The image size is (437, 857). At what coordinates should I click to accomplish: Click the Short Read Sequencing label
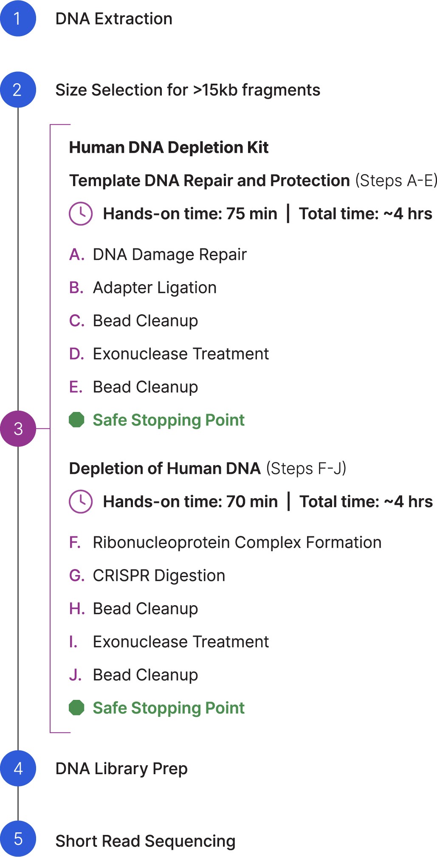pos(146,841)
